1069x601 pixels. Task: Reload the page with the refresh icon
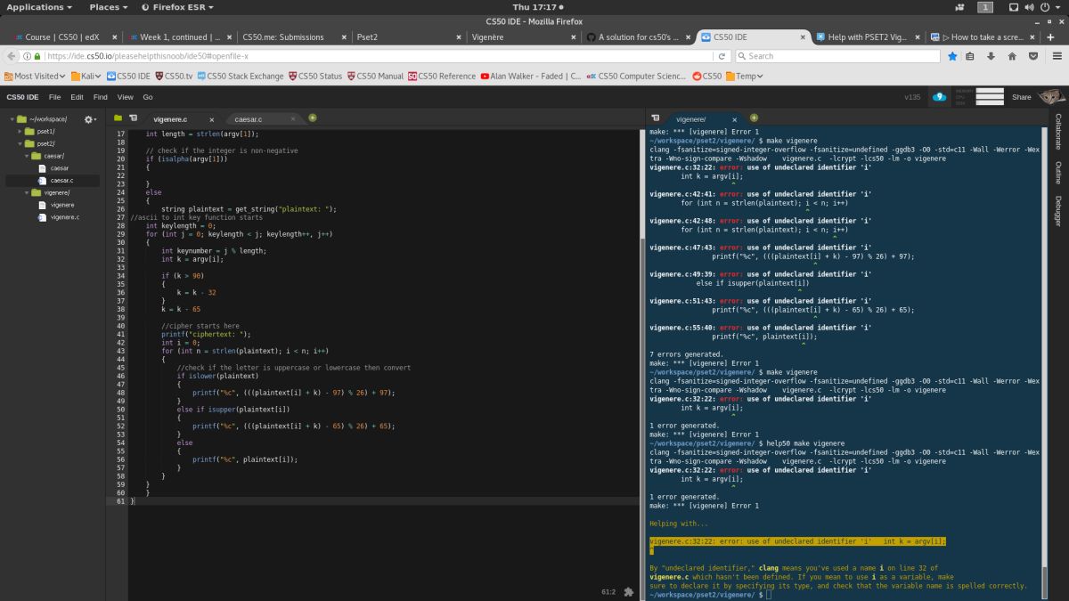tap(720, 55)
